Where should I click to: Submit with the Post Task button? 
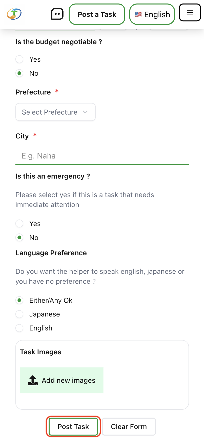(73, 427)
